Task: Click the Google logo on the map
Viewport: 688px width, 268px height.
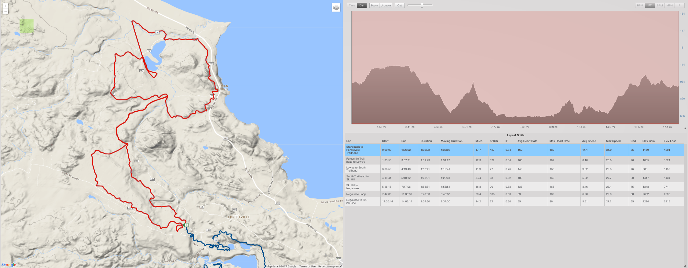Action: point(9,265)
